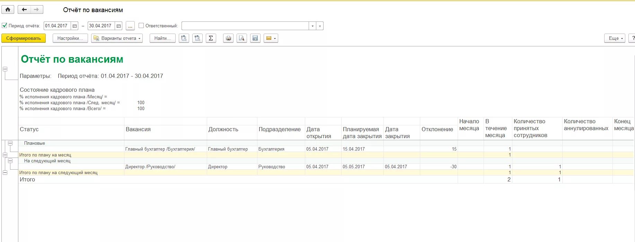Screen dimensions: 635x242
Task: Open print preview icon
Action: tap(241, 38)
